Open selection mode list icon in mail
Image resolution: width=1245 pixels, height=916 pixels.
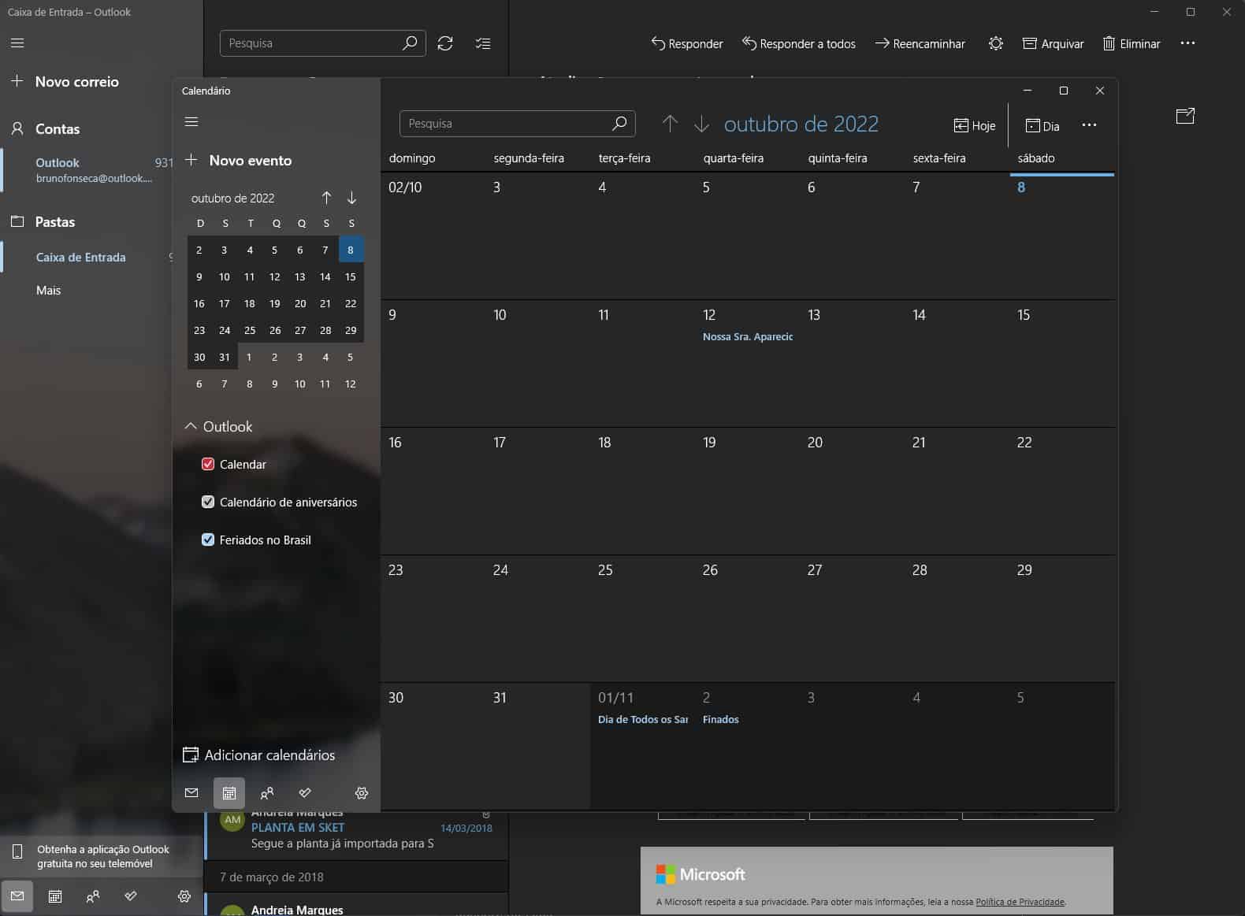pyautogui.click(x=483, y=43)
